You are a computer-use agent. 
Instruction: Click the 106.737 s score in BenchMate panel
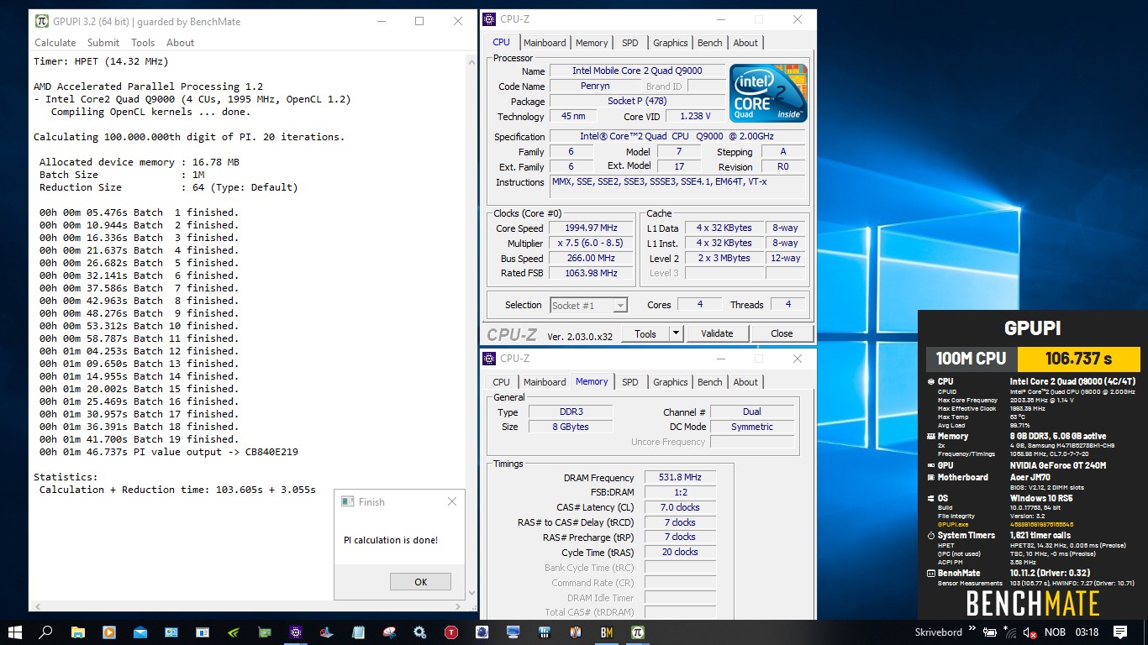1078,359
